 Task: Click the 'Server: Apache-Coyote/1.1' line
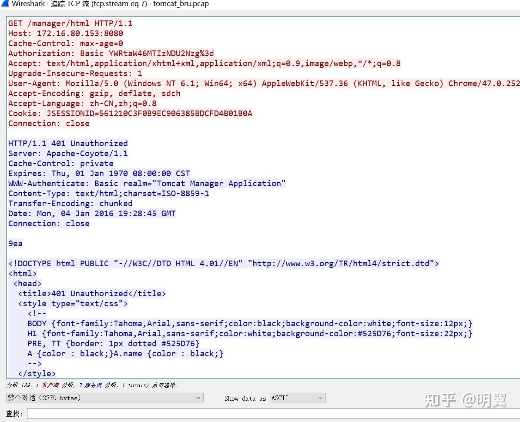[68, 154]
